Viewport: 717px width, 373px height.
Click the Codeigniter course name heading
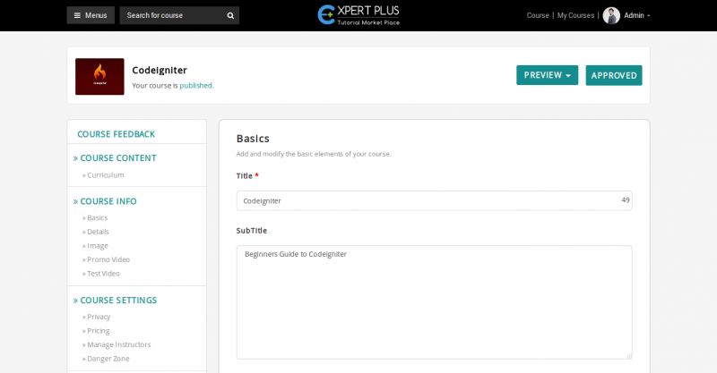click(160, 71)
